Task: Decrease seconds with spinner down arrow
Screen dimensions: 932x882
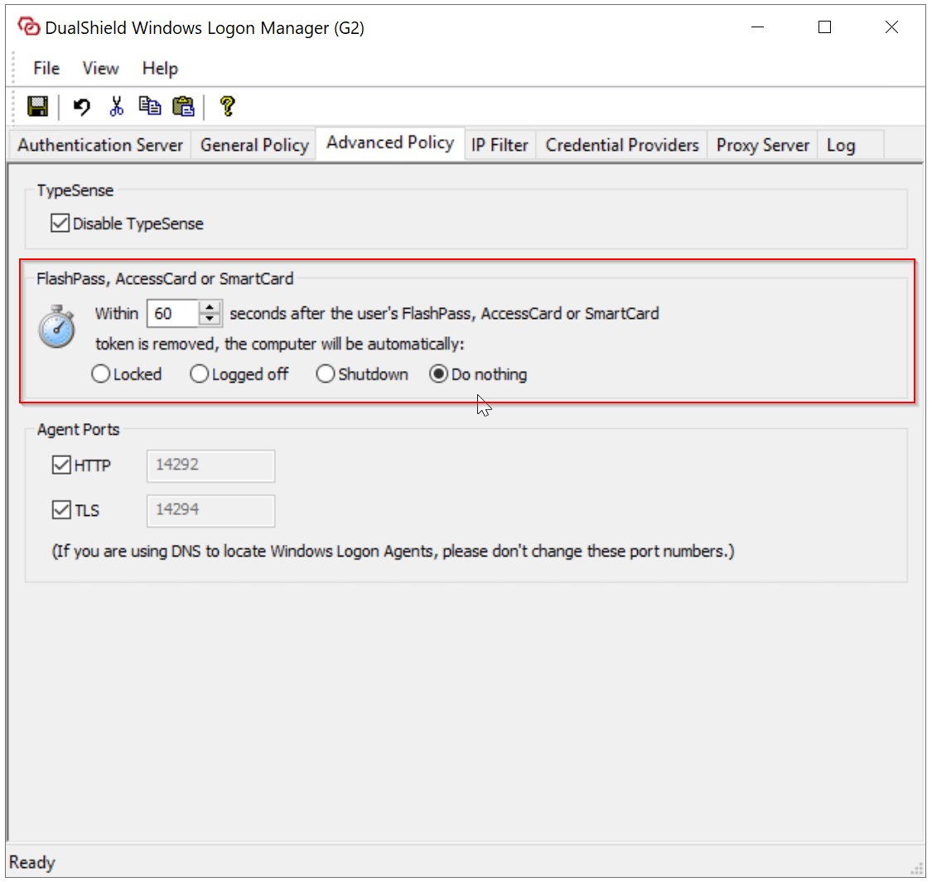Action: pyautogui.click(x=210, y=320)
